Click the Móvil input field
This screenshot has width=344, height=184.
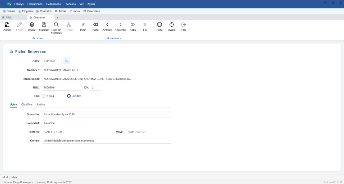[148, 132]
